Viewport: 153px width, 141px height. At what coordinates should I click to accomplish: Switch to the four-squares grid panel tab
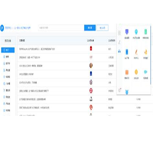[x=119, y=33]
